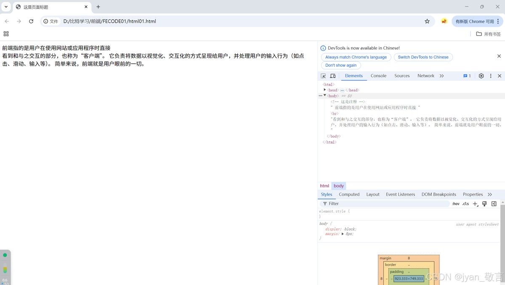Click Switch DevTools to Chinese button

[423, 57]
